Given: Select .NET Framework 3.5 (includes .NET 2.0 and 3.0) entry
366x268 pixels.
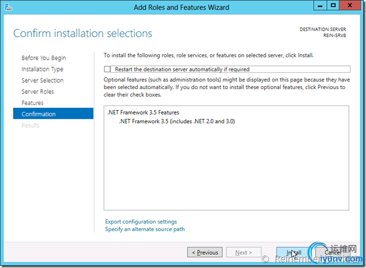Looking at the screenshot, I should [x=177, y=122].
